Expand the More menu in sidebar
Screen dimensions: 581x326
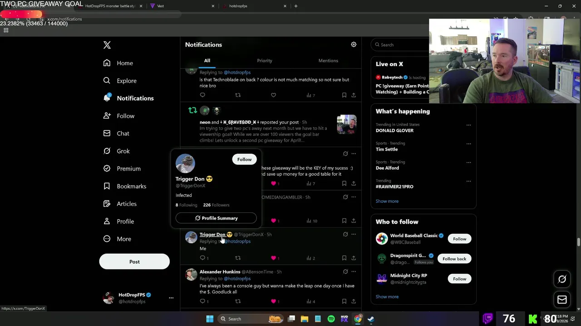pyautogui.click(x=117, y=239)
